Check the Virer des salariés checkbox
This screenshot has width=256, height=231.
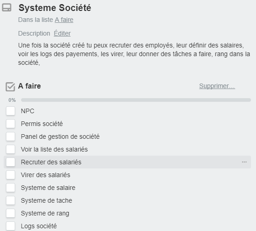11,175
